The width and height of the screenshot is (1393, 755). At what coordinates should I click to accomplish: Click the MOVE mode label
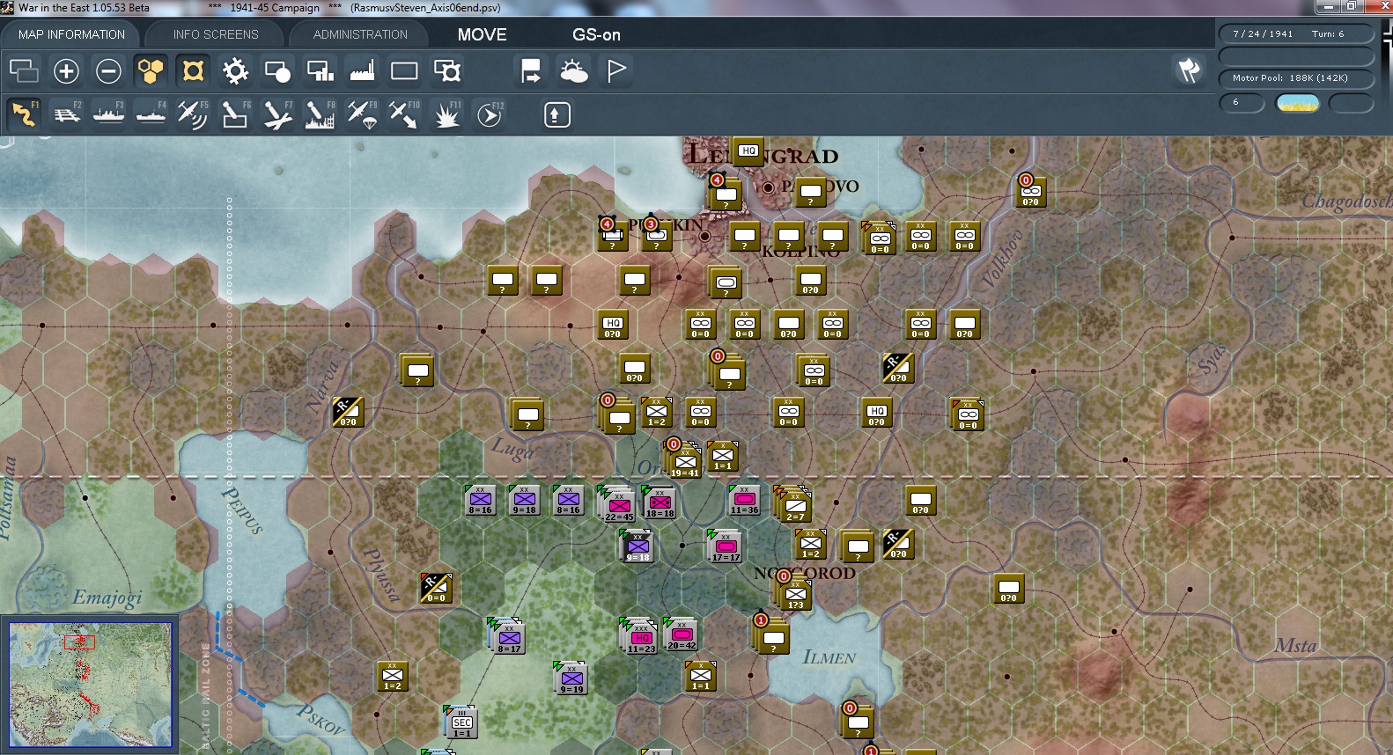click(482, 34)
